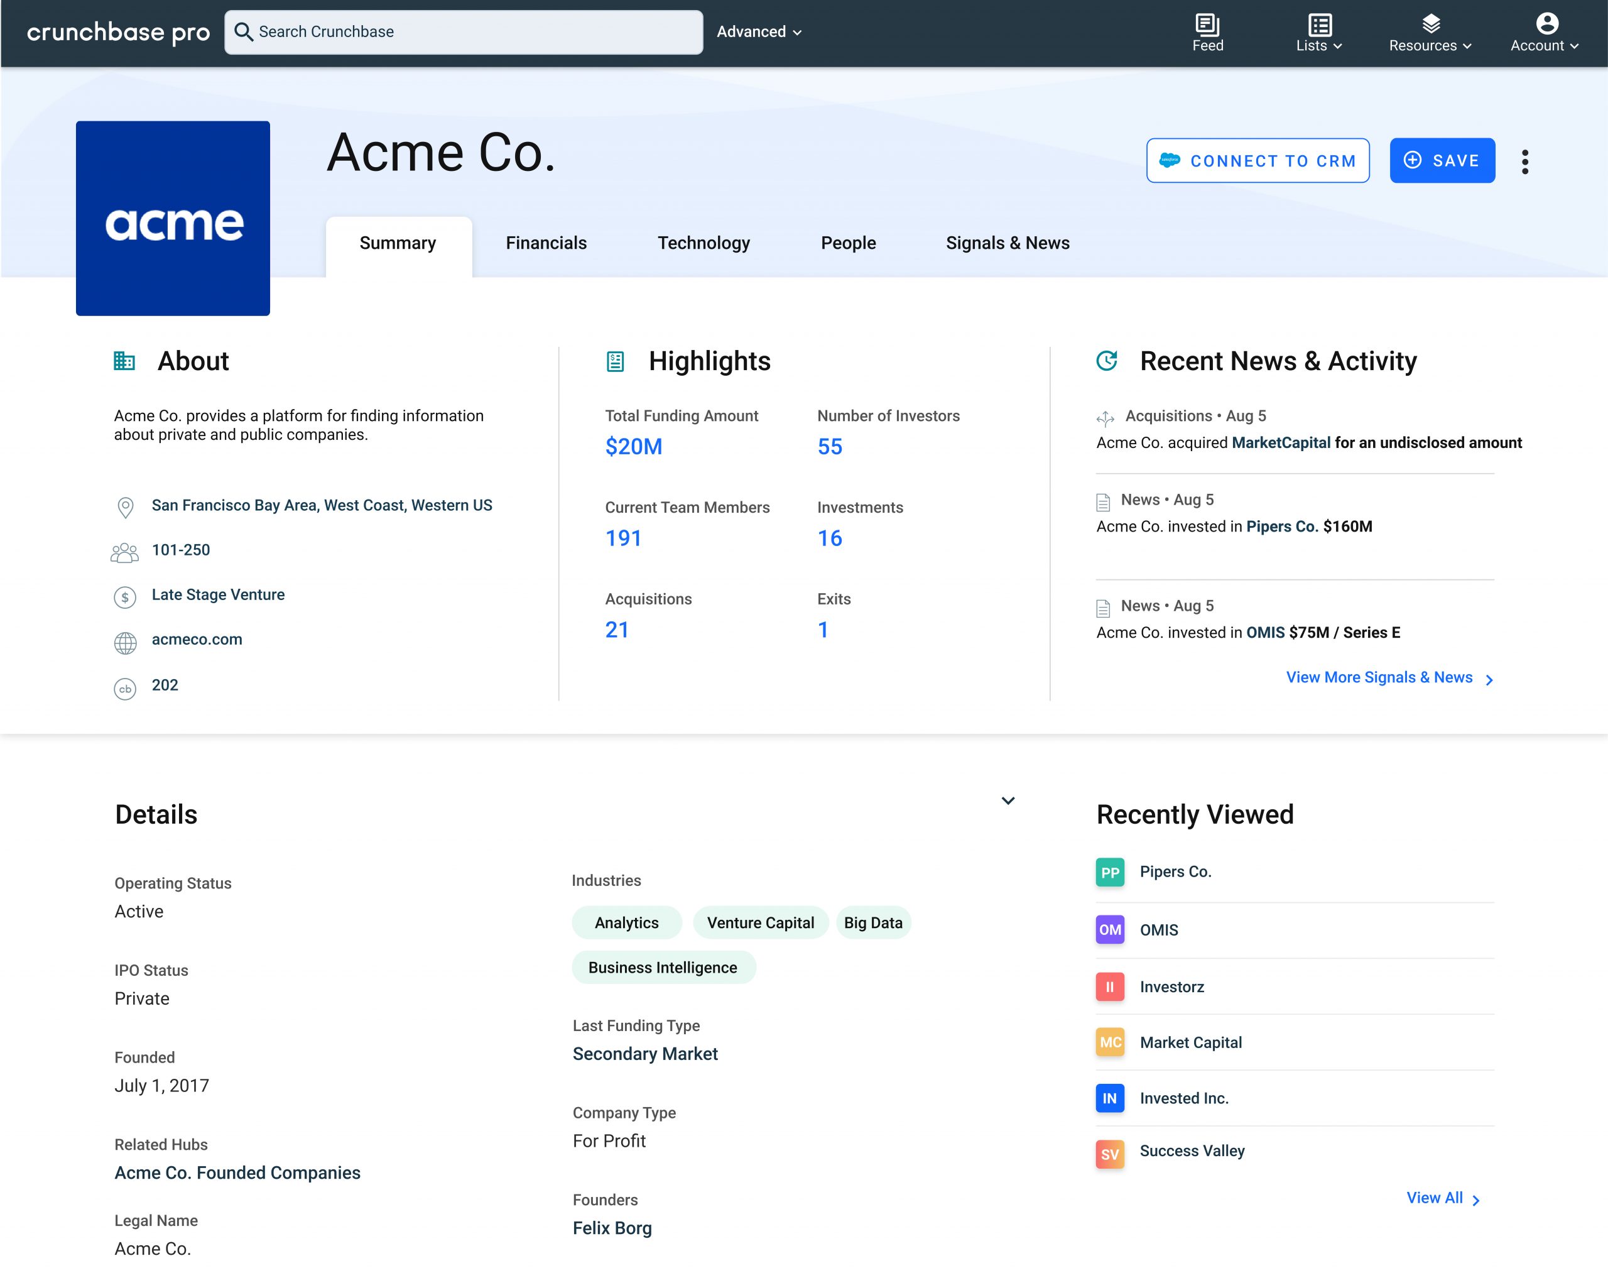
Task: Click the Crunchbase Pro logo icon
Action: (x=116, y=31)
